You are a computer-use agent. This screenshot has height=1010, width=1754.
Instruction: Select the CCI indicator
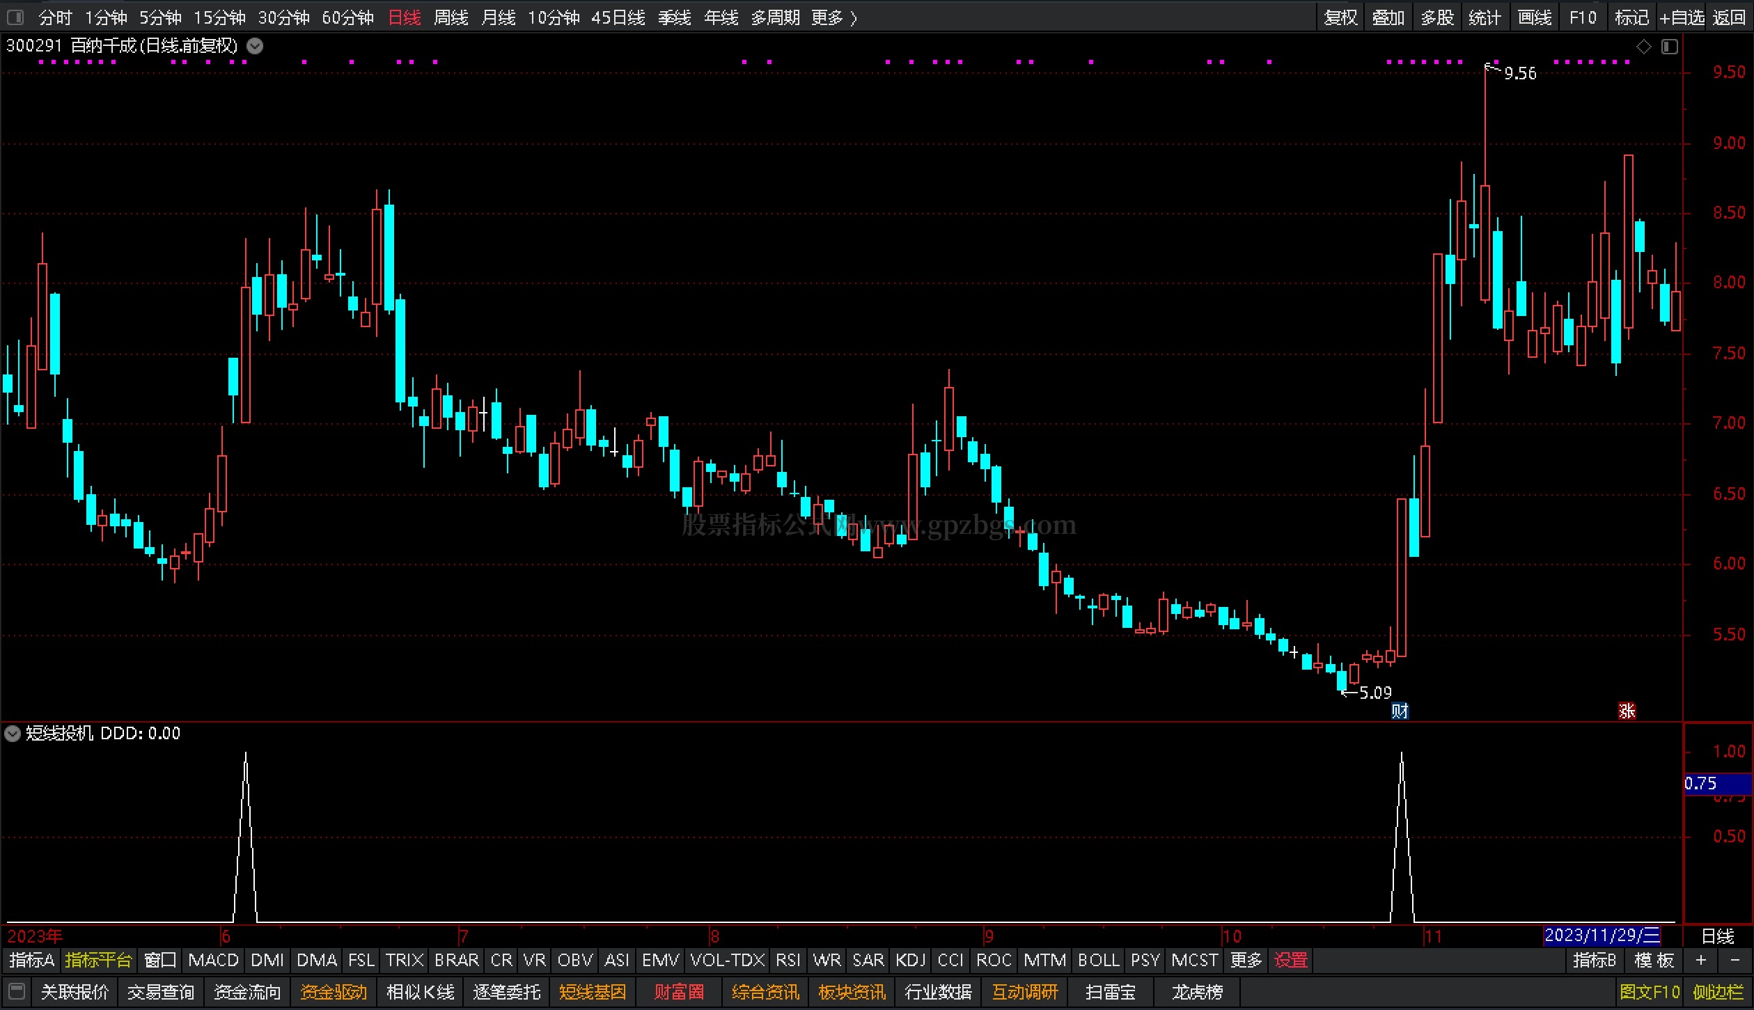pyautogui.click(x=950, y=961)
